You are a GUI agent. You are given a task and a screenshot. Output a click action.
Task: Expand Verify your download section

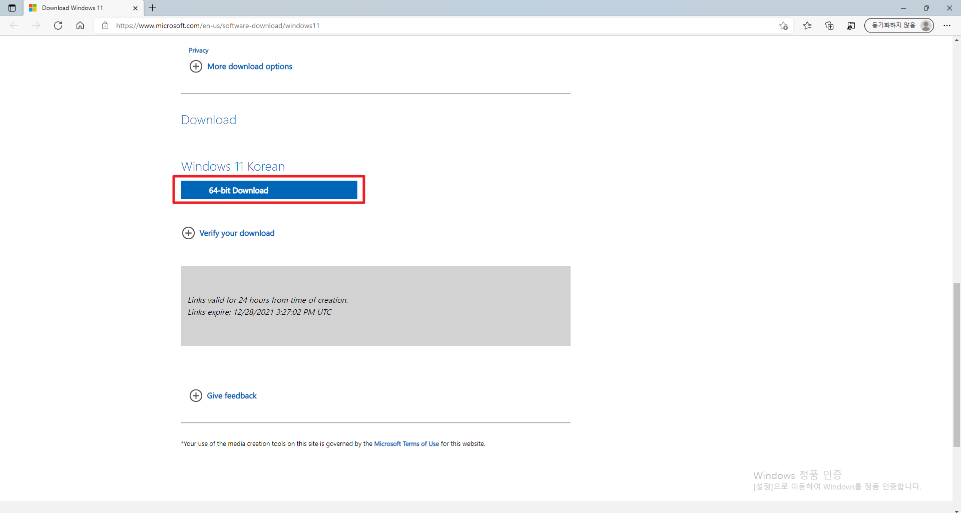228,233
